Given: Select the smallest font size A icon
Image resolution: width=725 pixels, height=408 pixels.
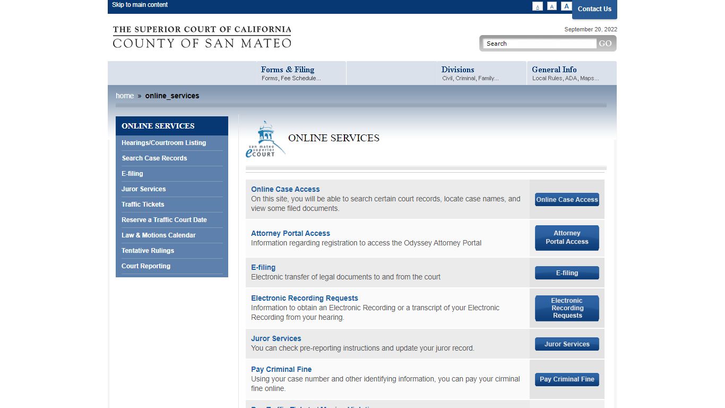Looking at the screenshot, I should [538, 6].
